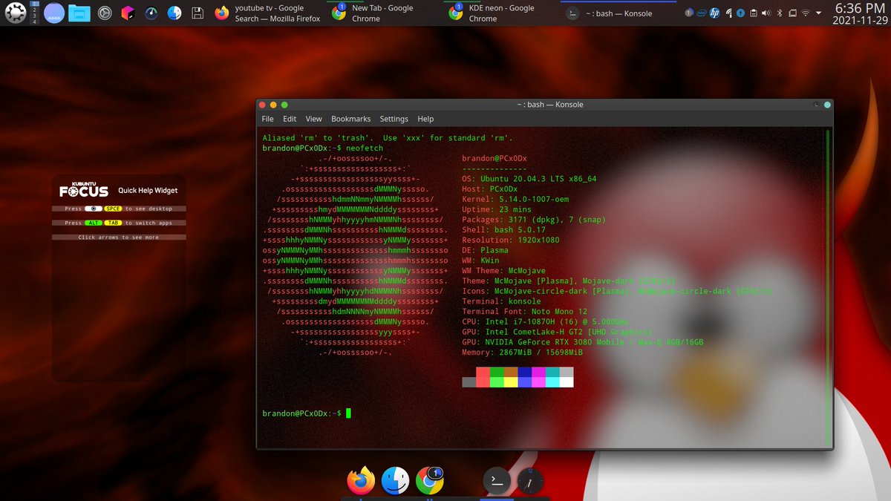This screenshot has height=501, width=891.
Task: Expand hidden system tray icons
Action: coord(818,13)
